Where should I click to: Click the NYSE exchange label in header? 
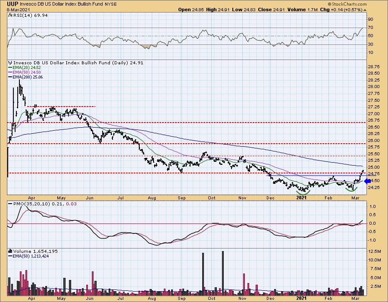pos(110,4)
